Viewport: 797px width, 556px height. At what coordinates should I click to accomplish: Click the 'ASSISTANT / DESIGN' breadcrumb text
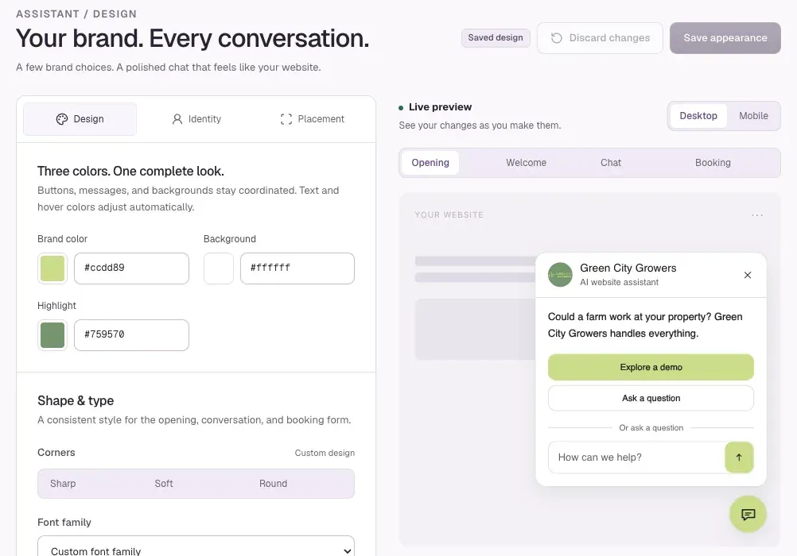point(76,14)
